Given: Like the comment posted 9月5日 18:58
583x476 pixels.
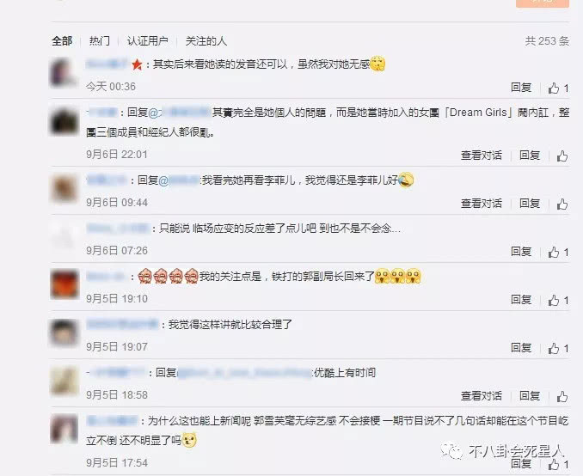Looking at the screenshot, I should point(562,396).
